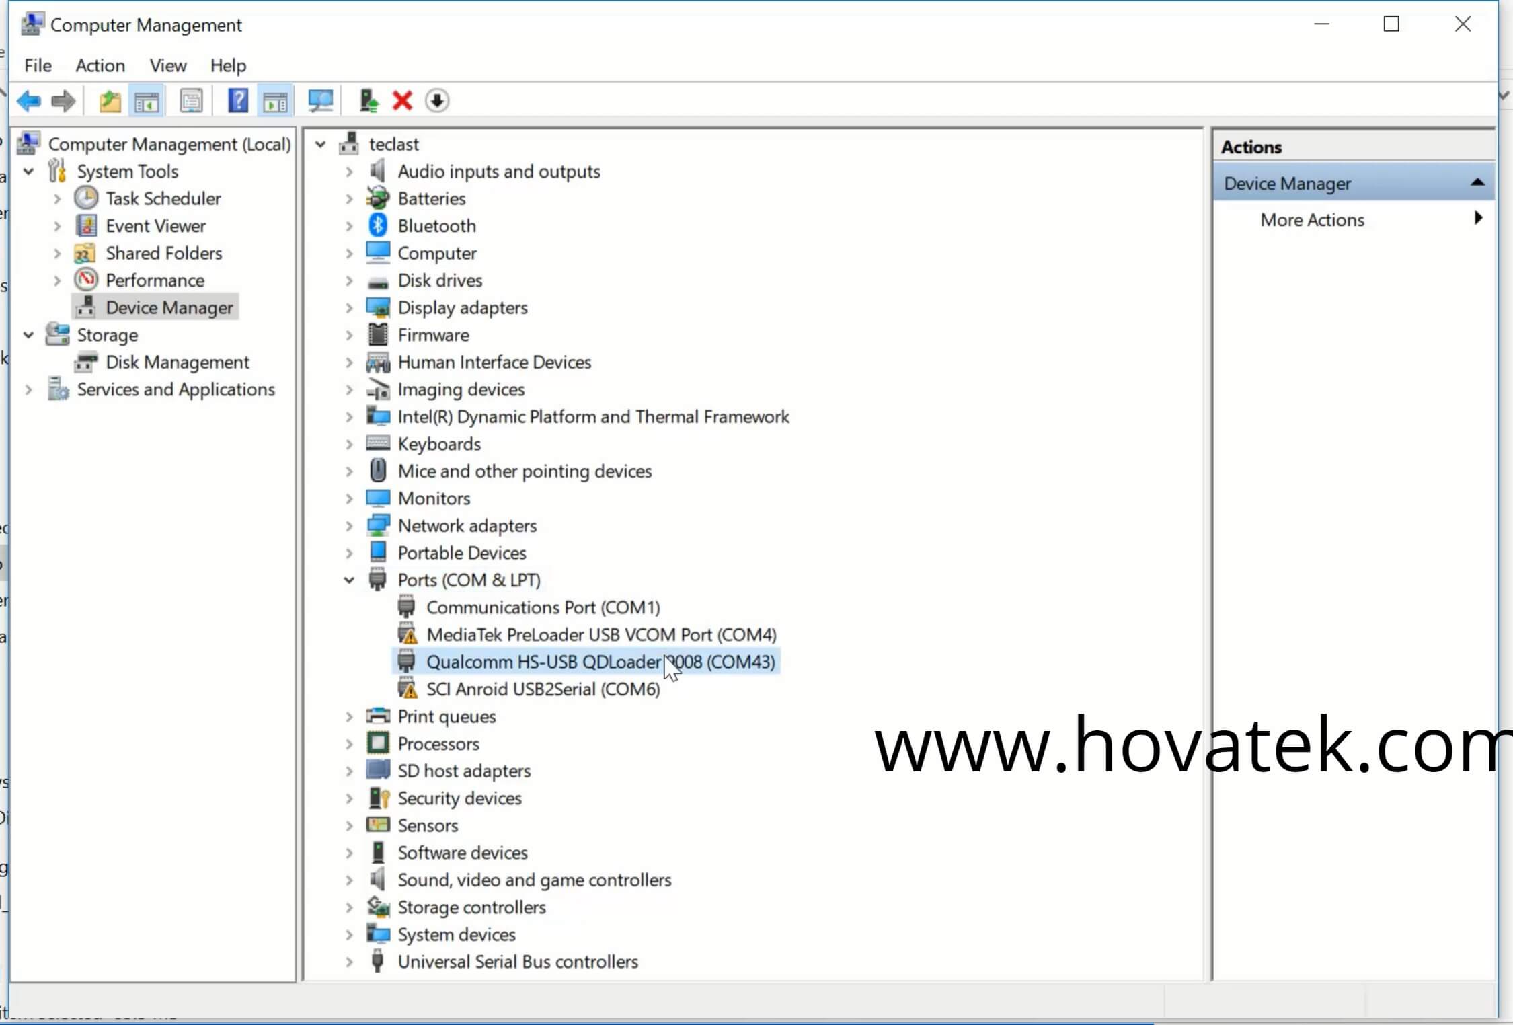The image size is (1513, 1025).
Task: Click the Update driver toolbar icon
Action: 368,102
